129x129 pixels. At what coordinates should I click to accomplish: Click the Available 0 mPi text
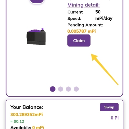[x=27, y=127]
